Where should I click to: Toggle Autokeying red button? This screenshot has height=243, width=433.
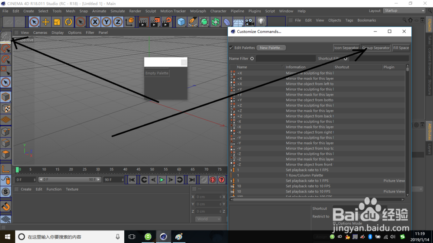pyautogui.click(x=213, y=180)
